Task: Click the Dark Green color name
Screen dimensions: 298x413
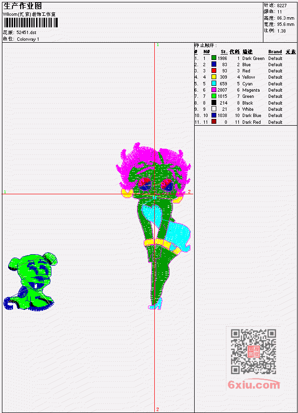Action: click(x=253, y=58)
